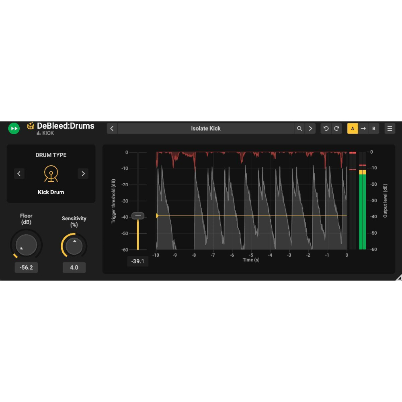Screen dimensions: 402x402
Task: Go to previous preset with left chevron
Action: point(112,129)
